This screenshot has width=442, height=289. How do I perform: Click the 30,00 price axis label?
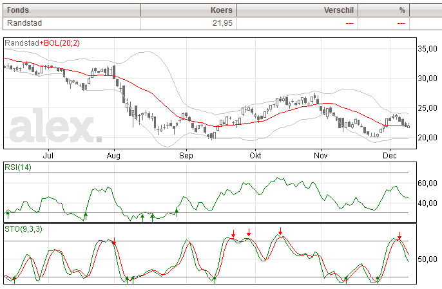[427, 79]
